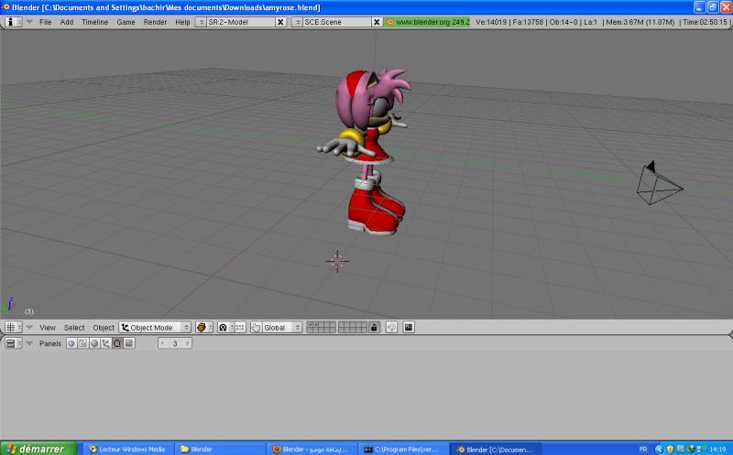The width and height of the screenshot is (733, 455).
Task: Toggle the layer lock icon
Action: tap(374, 328)
